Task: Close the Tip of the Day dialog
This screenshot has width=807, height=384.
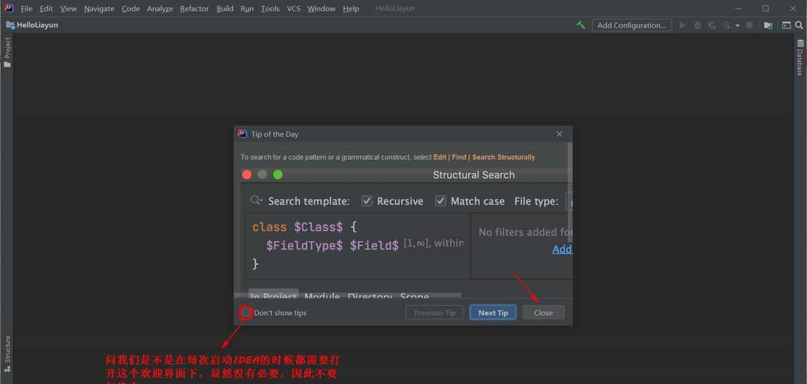Action: (x=559, y=134)
